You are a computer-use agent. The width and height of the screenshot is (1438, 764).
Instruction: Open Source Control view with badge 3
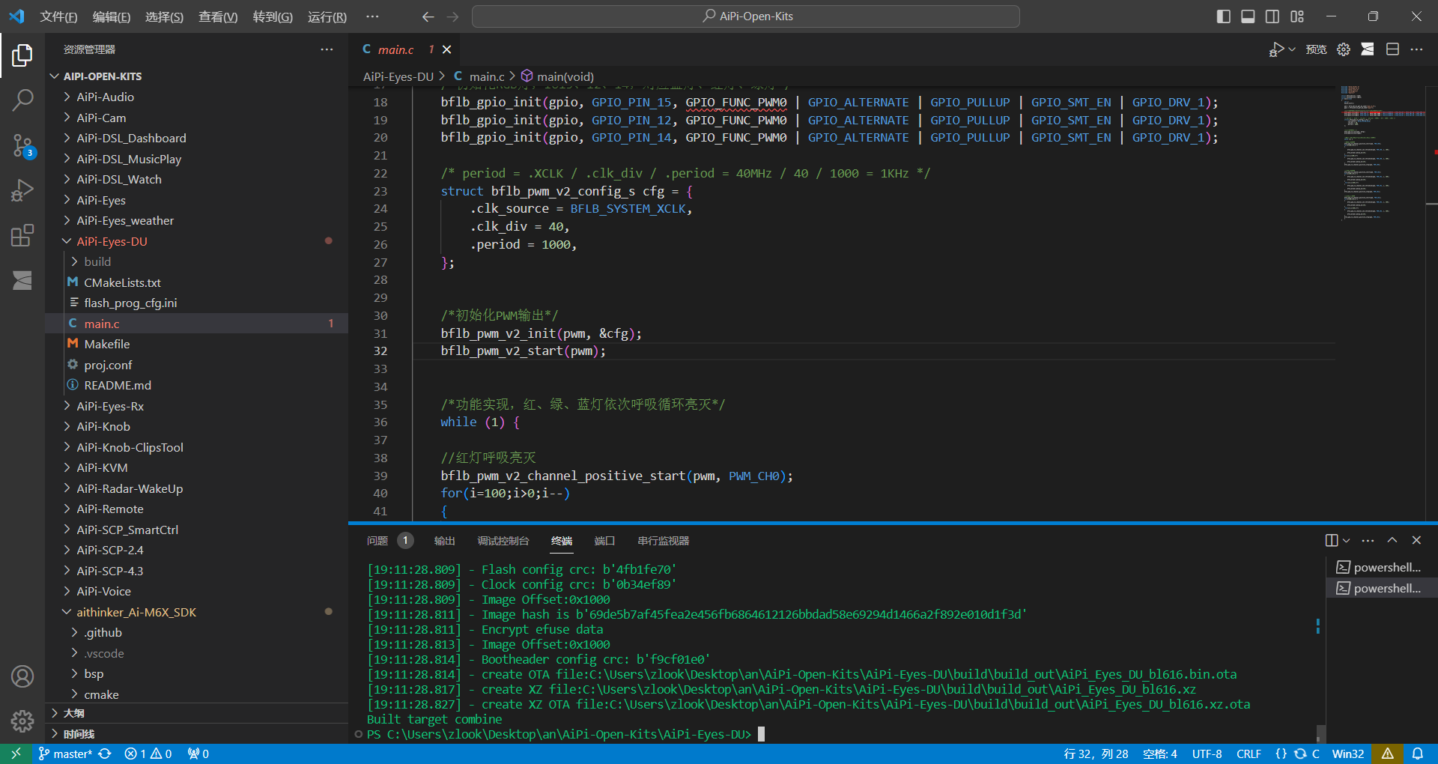tap(22, 146)
